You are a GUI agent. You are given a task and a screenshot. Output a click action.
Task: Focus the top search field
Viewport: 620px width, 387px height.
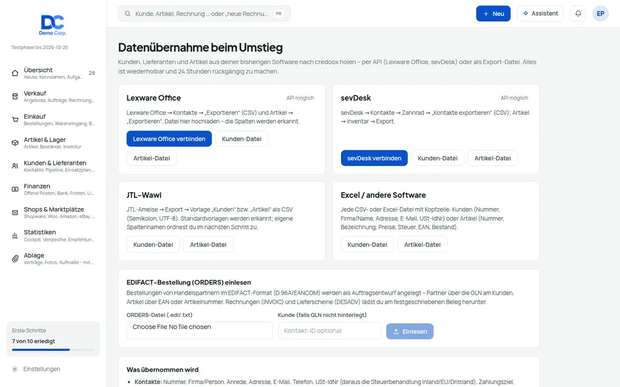pyautogui.click(x=204, y=13)
